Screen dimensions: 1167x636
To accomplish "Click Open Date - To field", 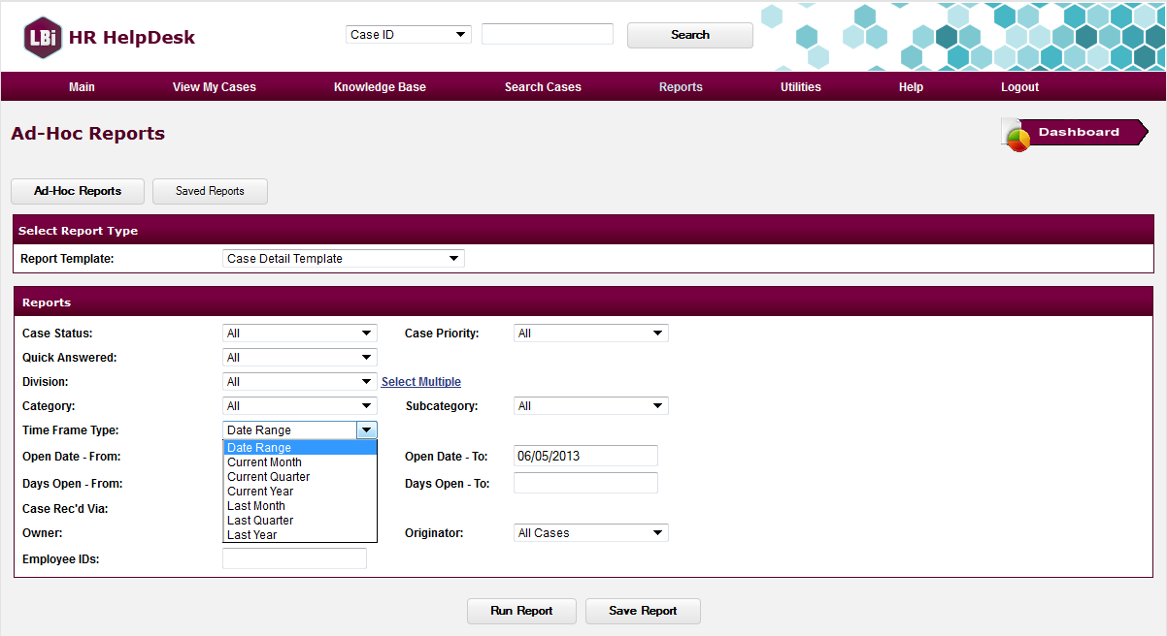I will 585,456.
